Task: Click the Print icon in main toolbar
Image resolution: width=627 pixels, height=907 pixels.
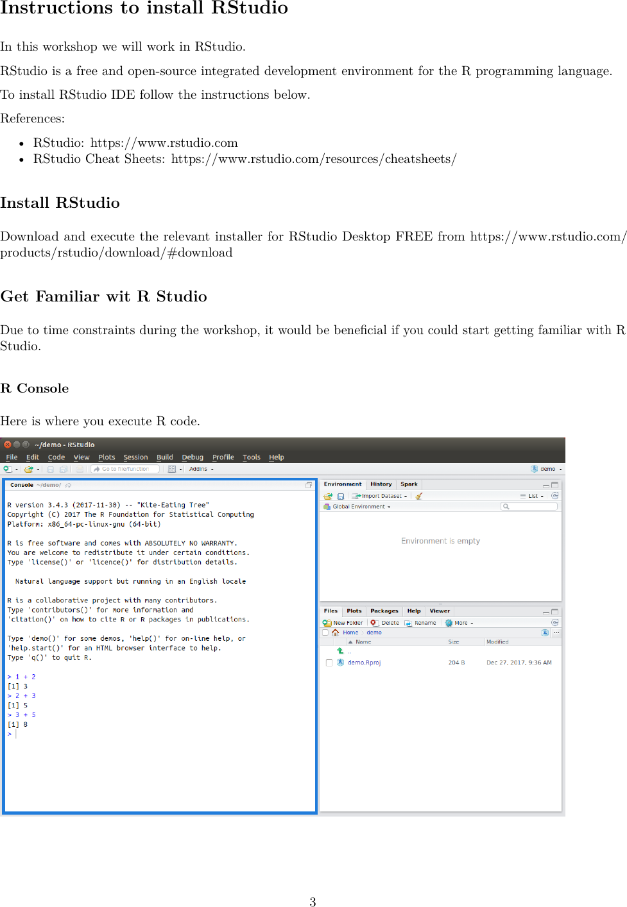Action: point(80,469)
